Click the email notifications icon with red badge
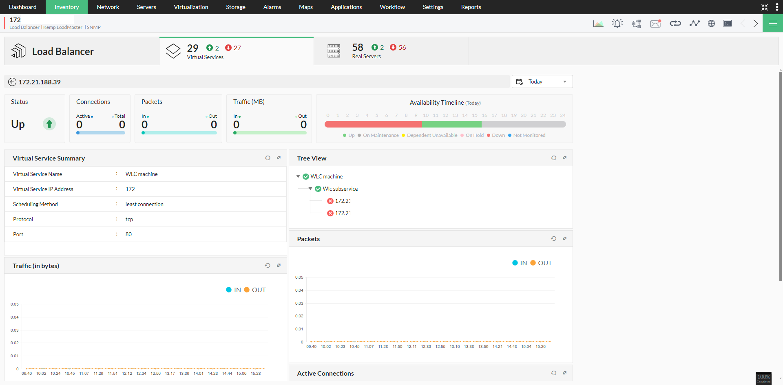This screenshot has height=385, width=783. pos(655,23)
